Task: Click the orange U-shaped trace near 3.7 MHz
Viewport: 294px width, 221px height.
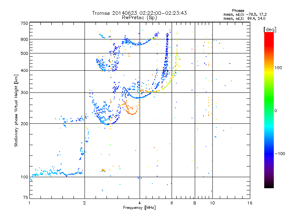Action: pyautogui.click(x=132, y=113)
